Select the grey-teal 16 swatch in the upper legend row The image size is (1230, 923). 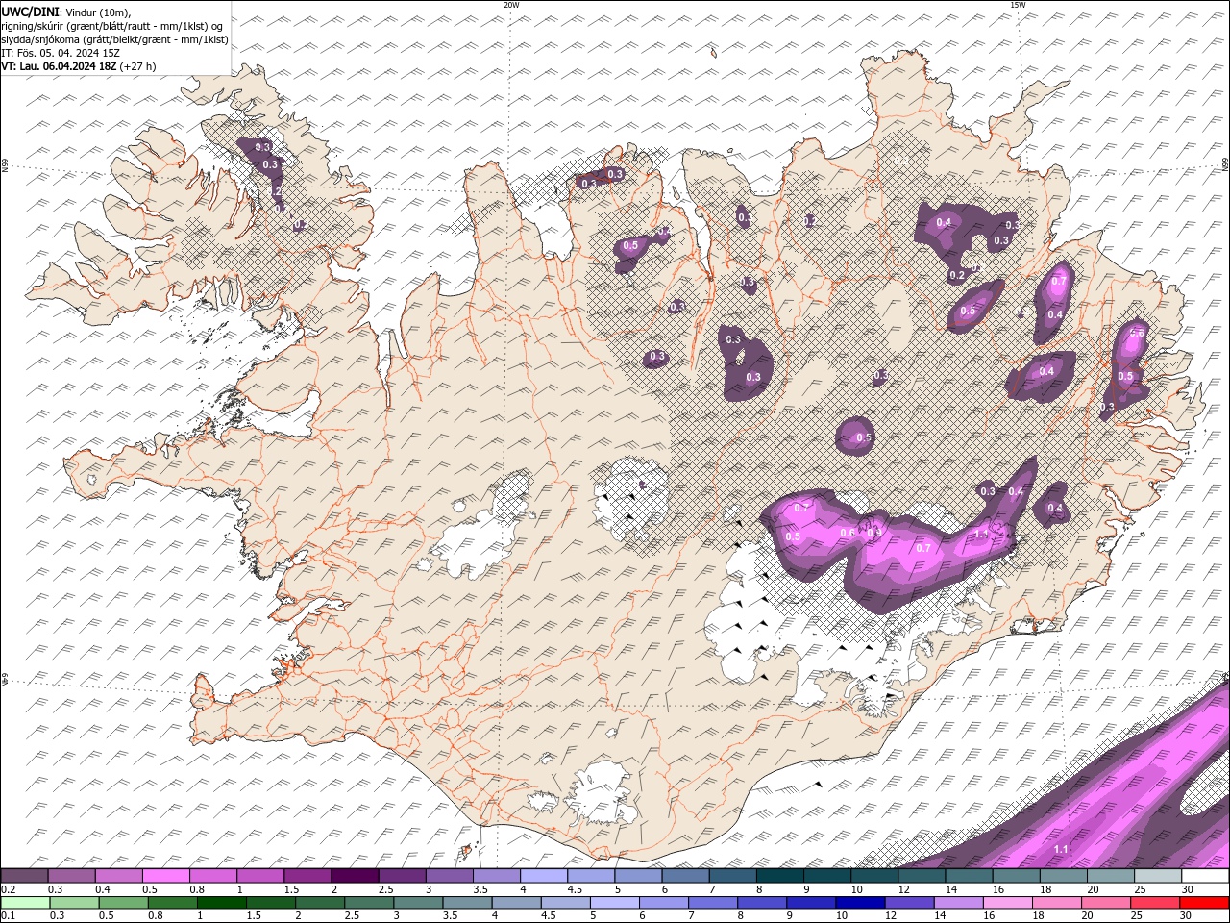[1017, 876]
